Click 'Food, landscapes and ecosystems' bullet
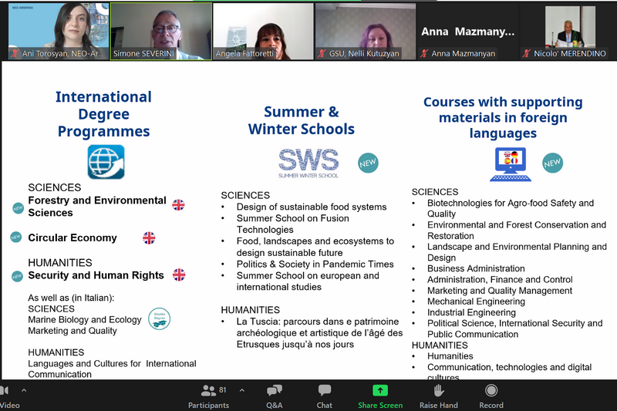This screenshot has height=411, width=617. tap(315, 247)
